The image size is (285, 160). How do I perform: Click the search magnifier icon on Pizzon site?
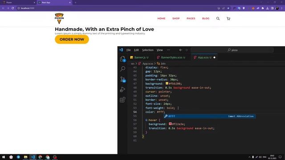(x=218, y=19)
